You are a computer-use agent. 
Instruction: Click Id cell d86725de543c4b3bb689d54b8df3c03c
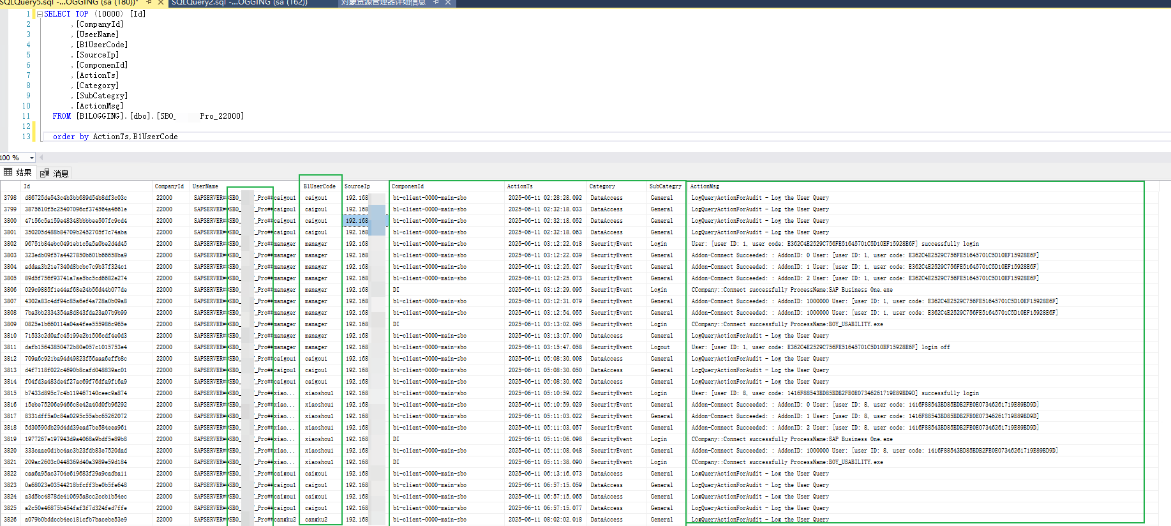tap(87, 198)
